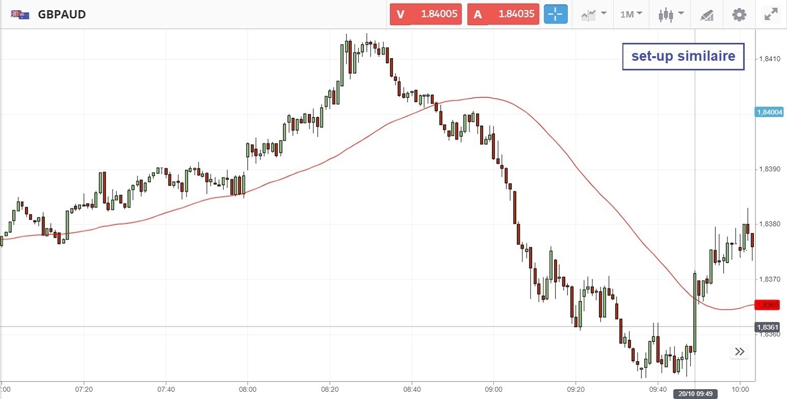Click the red moving average value label
Viewport: 787px width, 399px height.
coord(768,305)
